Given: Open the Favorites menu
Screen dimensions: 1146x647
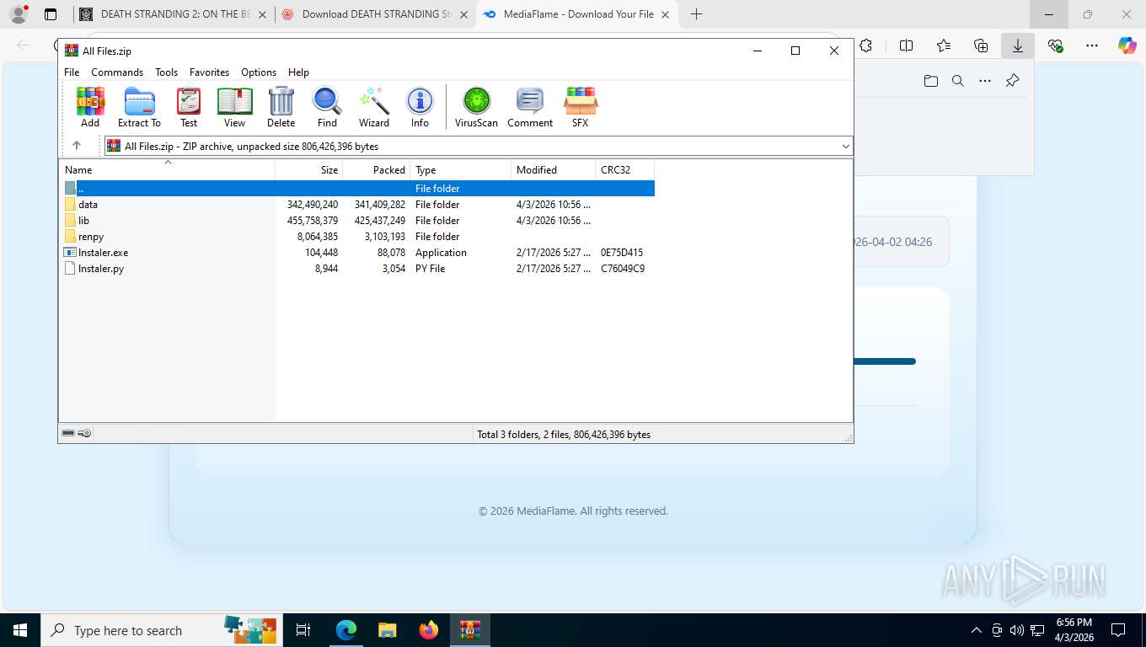Looking at the screenshot, I should (209, 72).
